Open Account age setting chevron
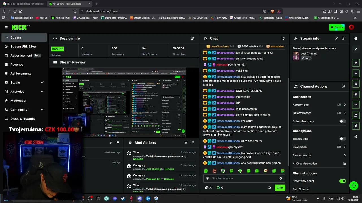 (x=345, y=105)
